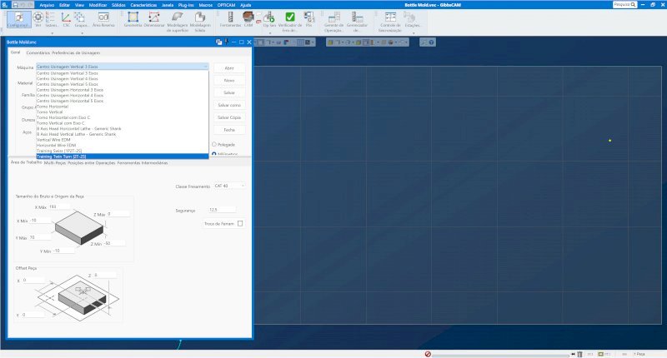Image resolution: width=667 pixels, height=358 pixels.
Task: Click the help question mark viewport icon
Action: click(431, 42)
